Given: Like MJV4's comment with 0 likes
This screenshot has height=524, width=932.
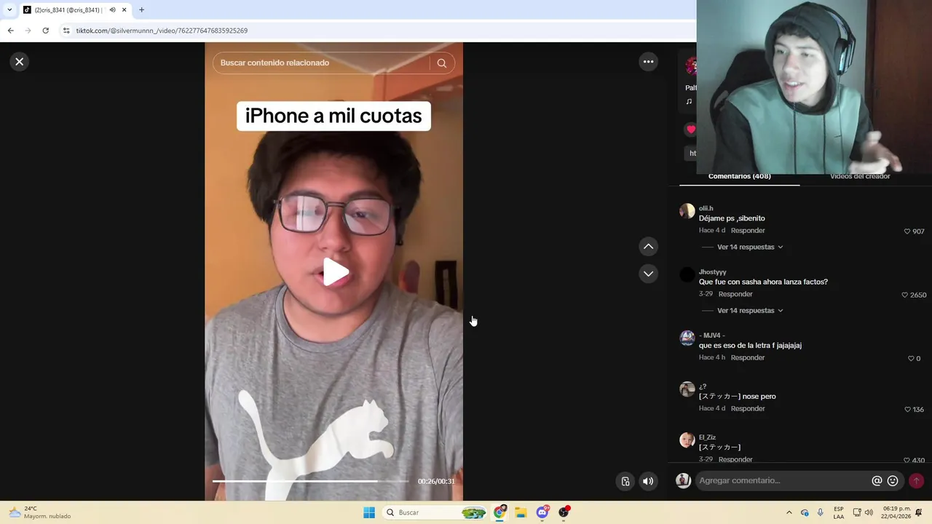Looking at the screenshot, I should tap(911, 359).
